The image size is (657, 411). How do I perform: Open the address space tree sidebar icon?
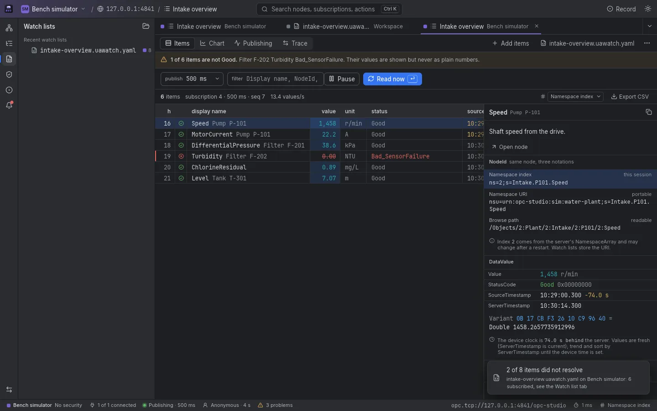click(x=9, y=28)
